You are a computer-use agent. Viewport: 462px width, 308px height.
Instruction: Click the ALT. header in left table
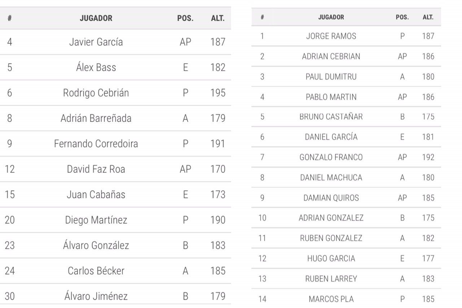[x=218, y=18]
